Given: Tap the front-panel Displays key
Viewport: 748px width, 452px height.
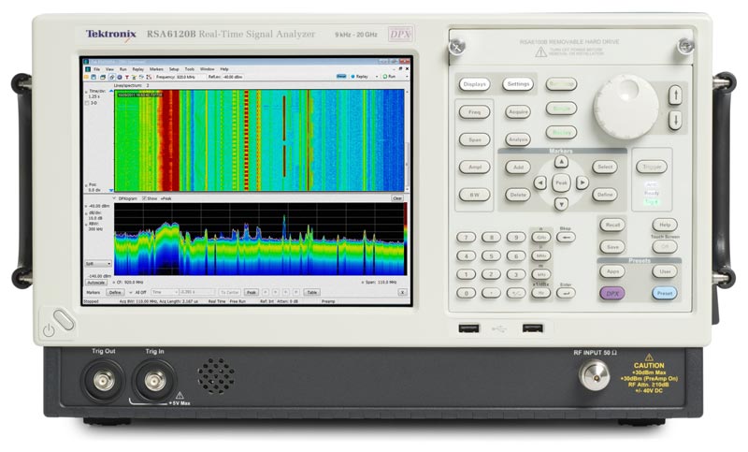Looking at the screenshot, I should [475, 84].
